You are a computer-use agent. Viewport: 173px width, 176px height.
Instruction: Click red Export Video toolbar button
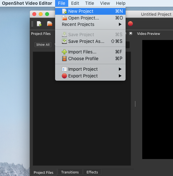click(x=130, y=24)
